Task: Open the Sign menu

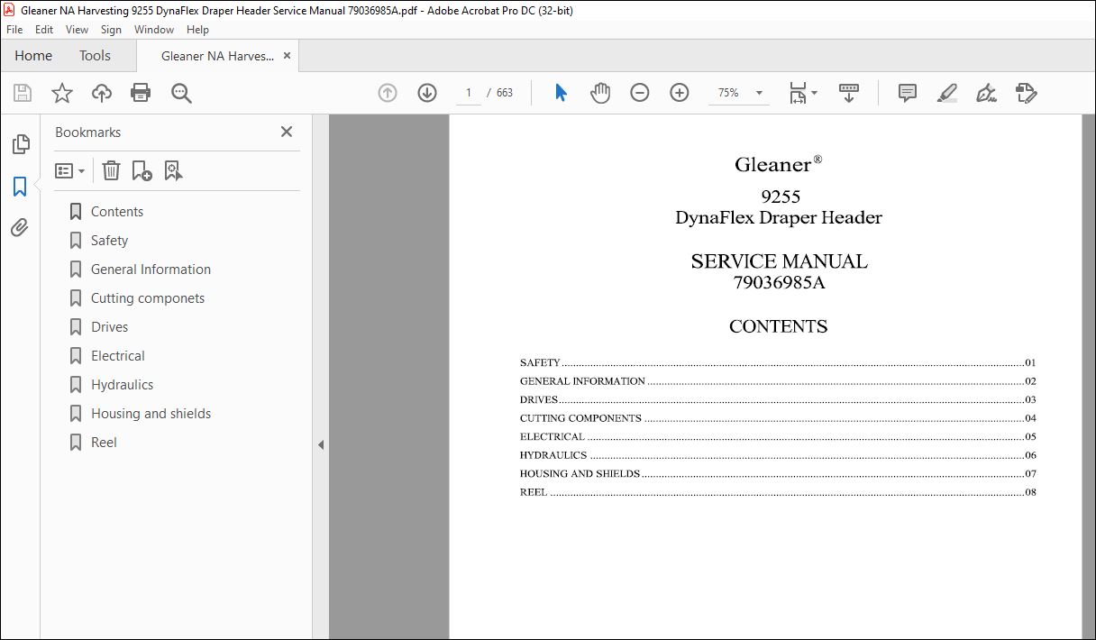Action: (111, 30)
